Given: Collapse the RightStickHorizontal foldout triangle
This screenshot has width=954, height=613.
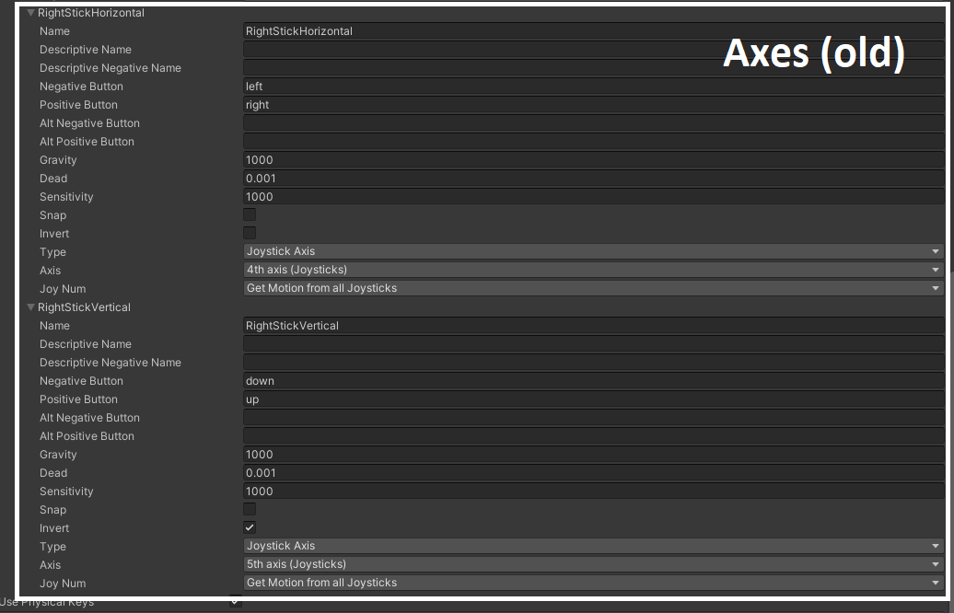Looking at the screenshot, I should [x=30, y=13].
